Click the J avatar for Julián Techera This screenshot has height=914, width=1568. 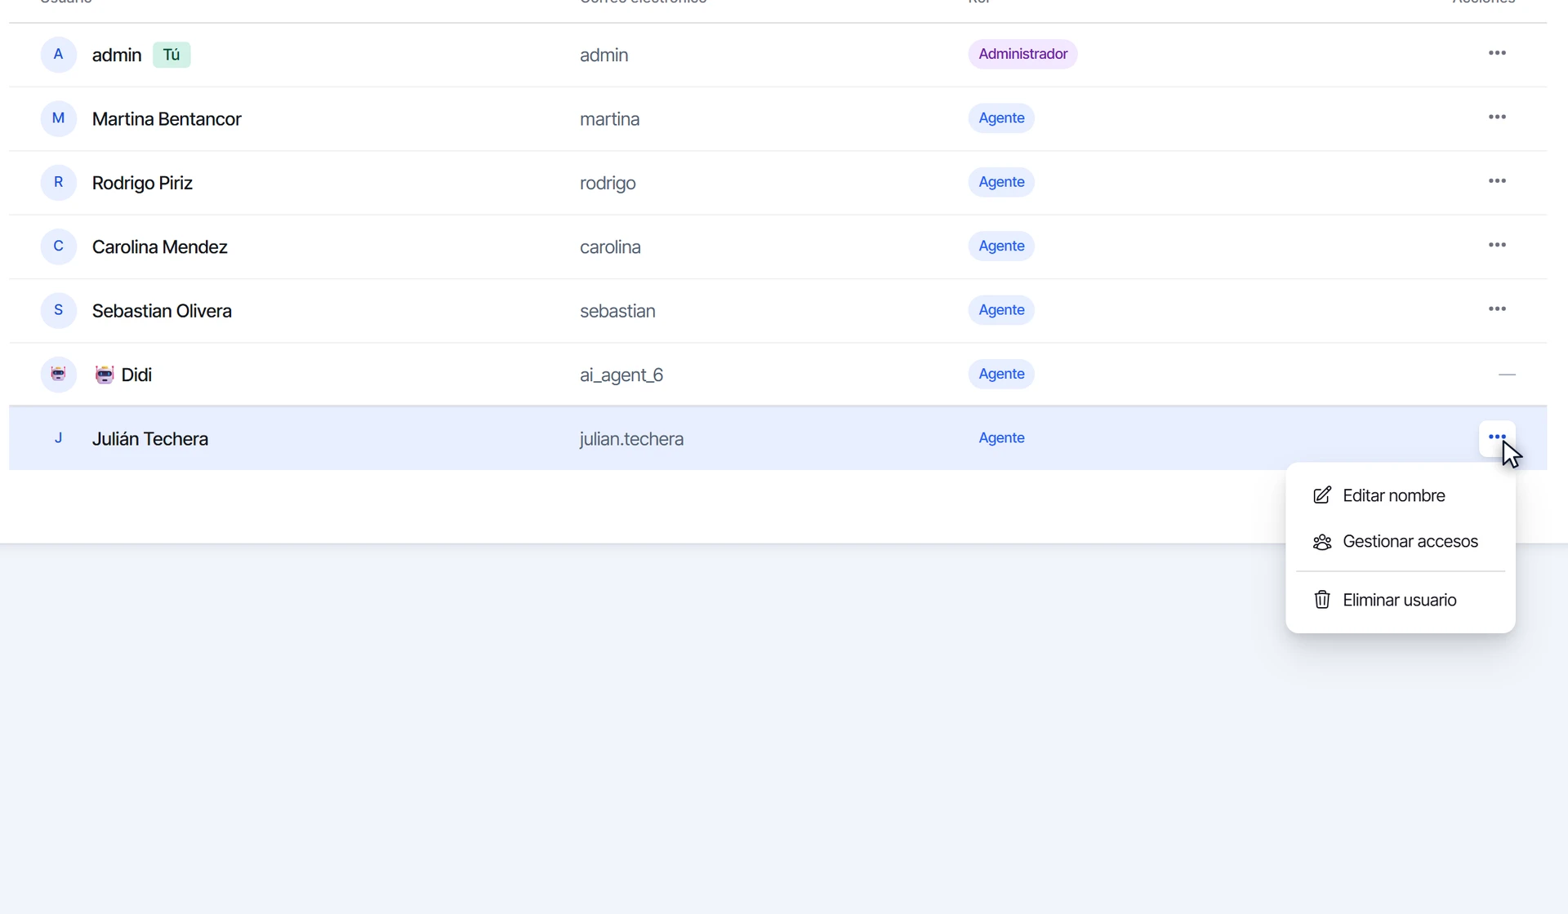pos(59,438)
